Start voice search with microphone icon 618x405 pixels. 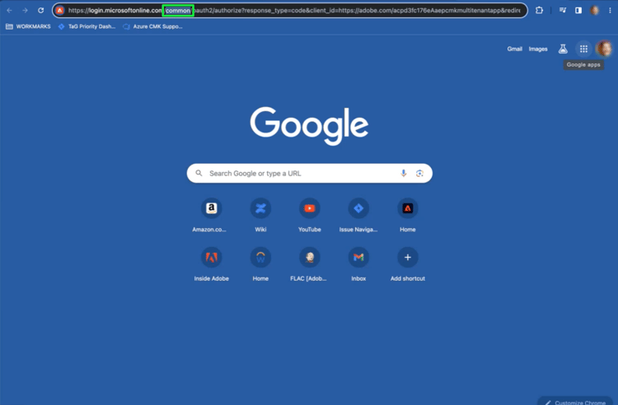403,173
